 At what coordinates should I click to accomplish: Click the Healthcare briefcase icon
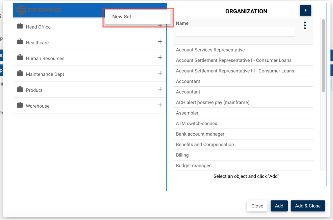(20, 42)
